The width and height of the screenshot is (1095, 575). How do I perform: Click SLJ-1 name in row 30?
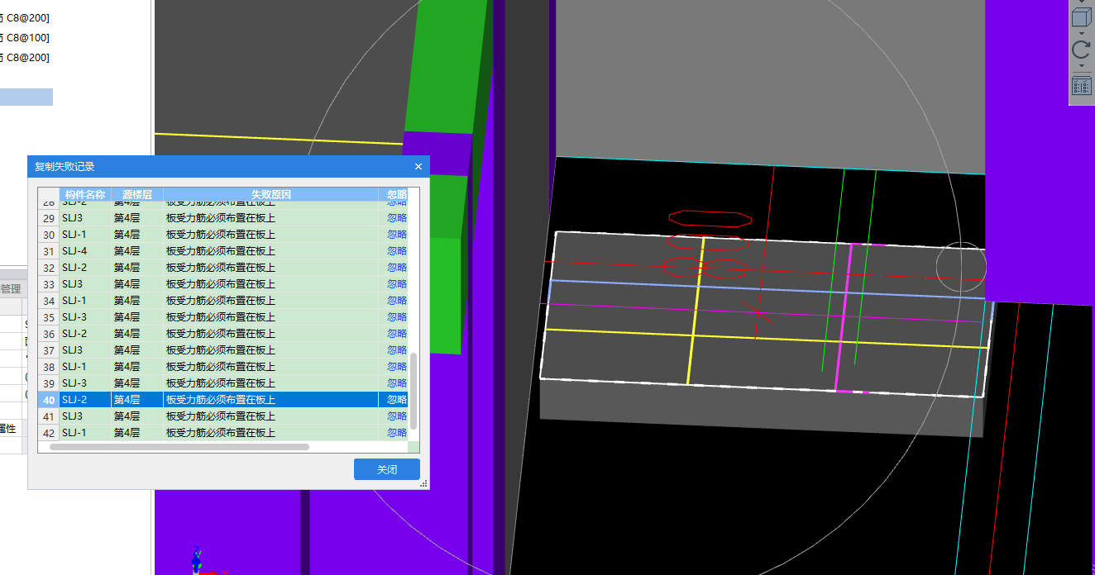click(x=74, y=235)
